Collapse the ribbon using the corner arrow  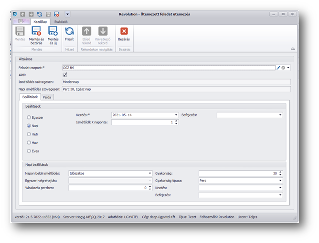(x=292, y=49)
